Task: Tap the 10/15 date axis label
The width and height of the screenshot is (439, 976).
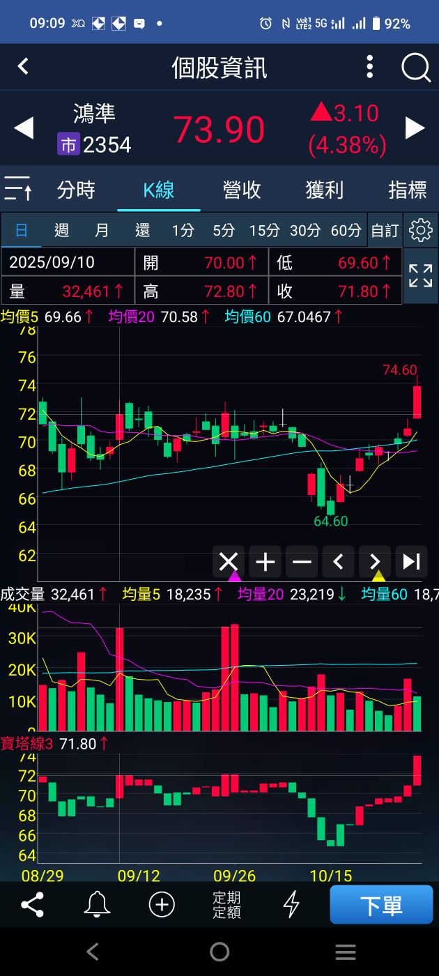Action: [331, 876]
